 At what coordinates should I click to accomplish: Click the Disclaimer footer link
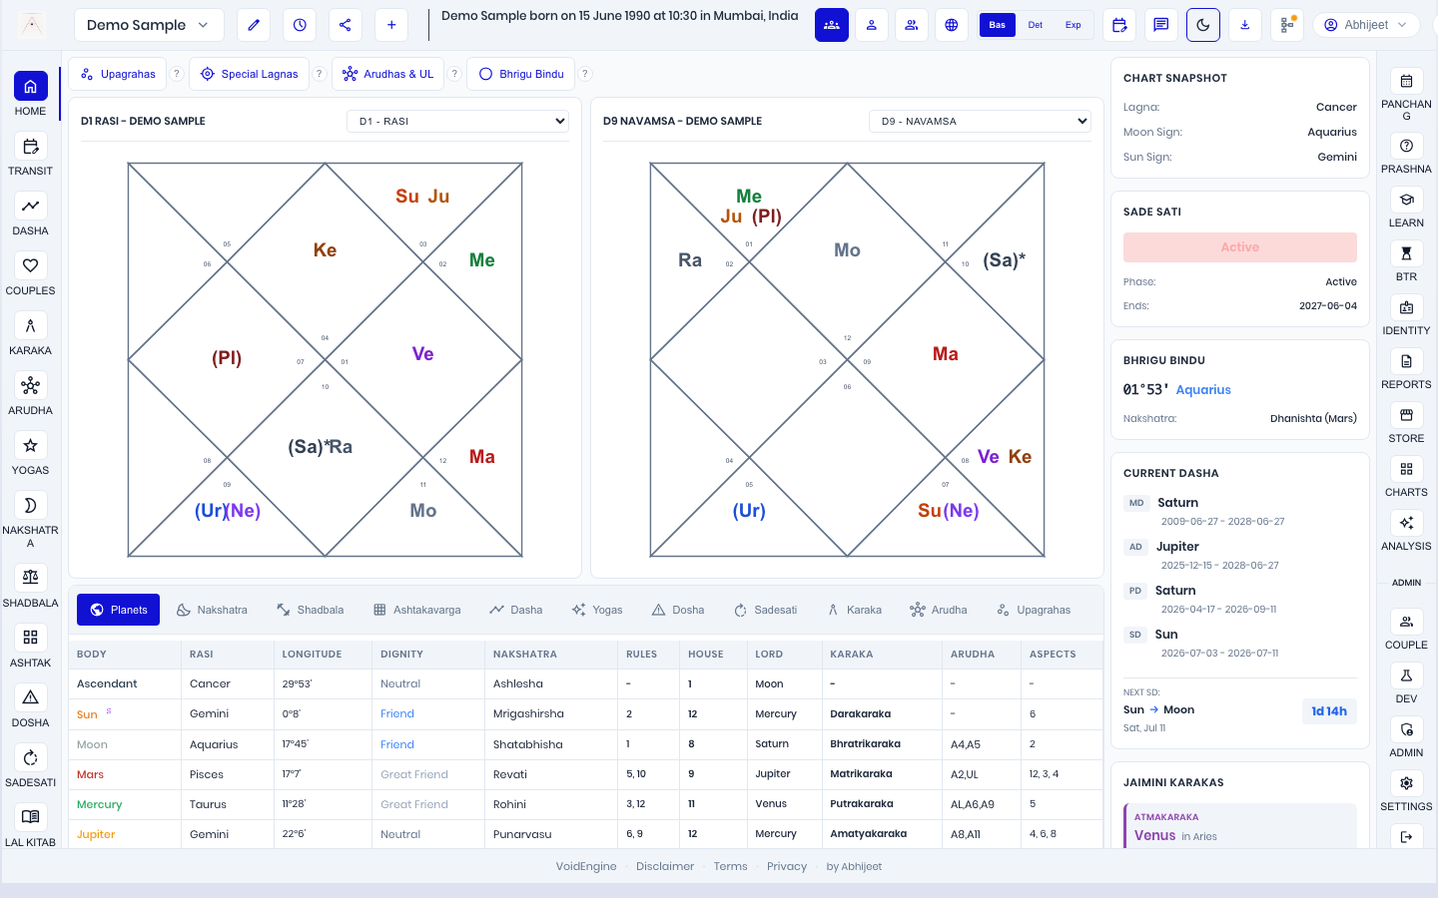point(665,866)
